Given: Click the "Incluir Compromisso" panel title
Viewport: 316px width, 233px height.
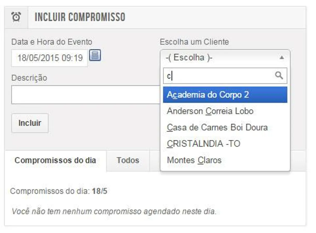Looking at the screenshot, I should point(80,17).
